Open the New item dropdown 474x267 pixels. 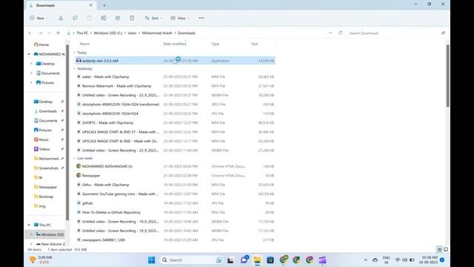tap(39, 18)
